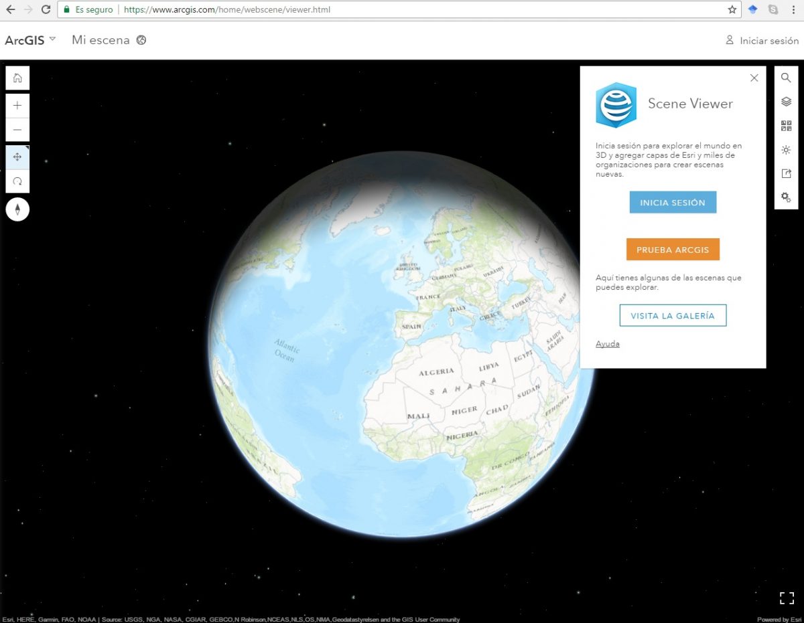Open the Ayuda help link

tap(607, 344)
